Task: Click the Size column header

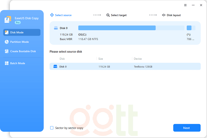Action: (101, 59)
